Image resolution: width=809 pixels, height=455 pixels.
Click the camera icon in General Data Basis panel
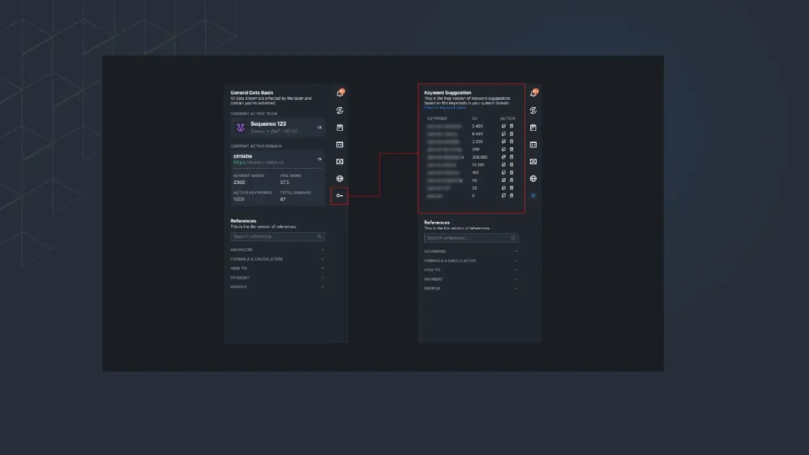click(339, 162)
